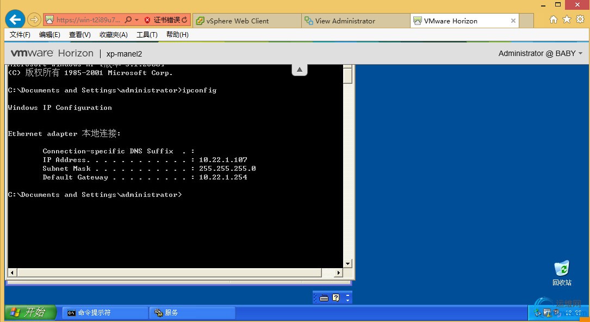Expand the Horizon sidebar pull-down handle arrow

[x=300, y=70]
